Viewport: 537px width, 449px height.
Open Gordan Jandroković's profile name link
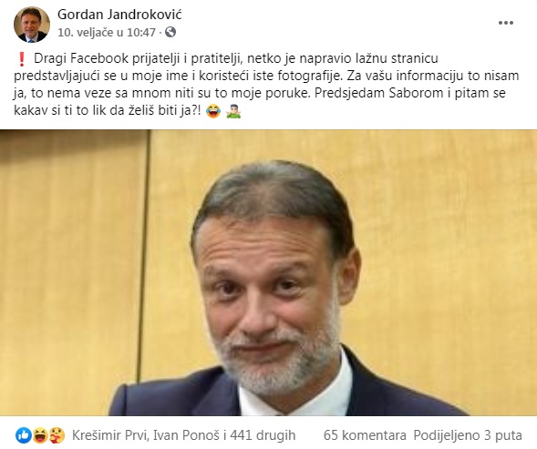(x=119, y=15)
